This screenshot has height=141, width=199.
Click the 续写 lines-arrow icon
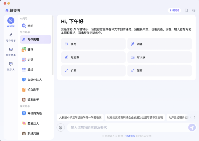coord(67,44)
